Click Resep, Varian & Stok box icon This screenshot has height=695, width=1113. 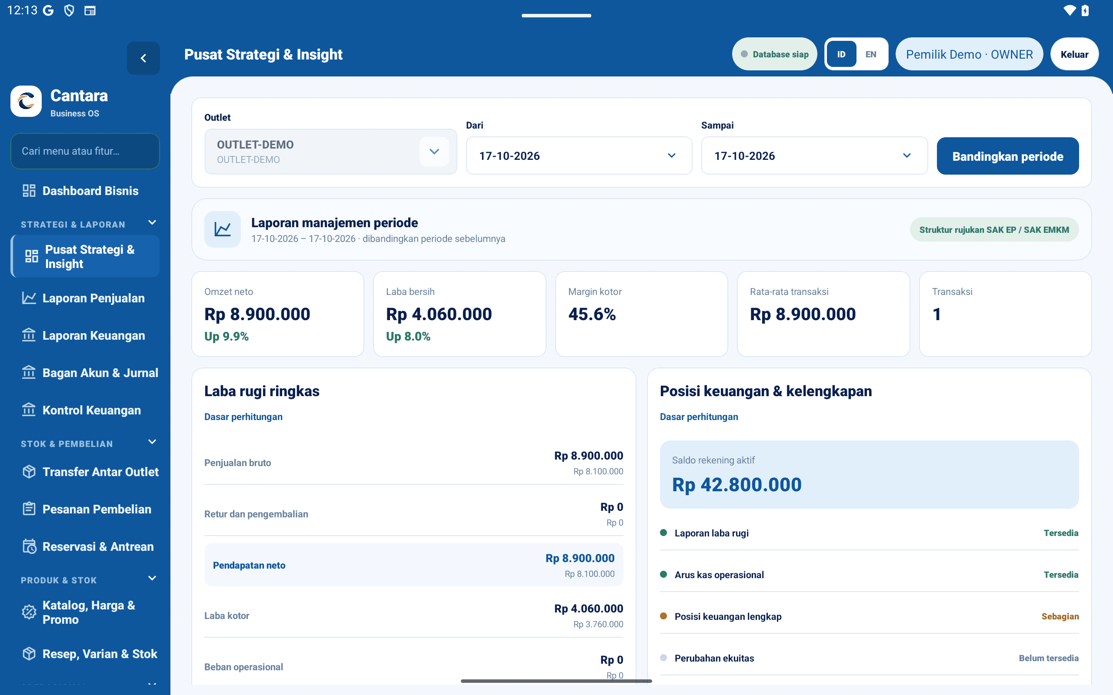coord(29,654)
